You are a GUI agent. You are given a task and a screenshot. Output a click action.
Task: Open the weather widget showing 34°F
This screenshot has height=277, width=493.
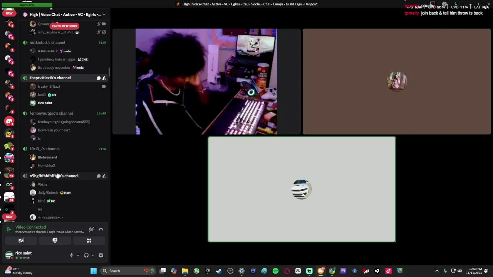18,271
